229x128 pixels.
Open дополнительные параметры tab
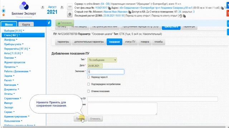click(x=89, y=42)
